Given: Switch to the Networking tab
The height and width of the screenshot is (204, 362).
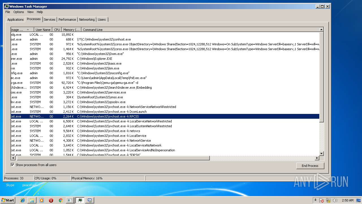Looking at the screenshot, I should coord(87,20).
